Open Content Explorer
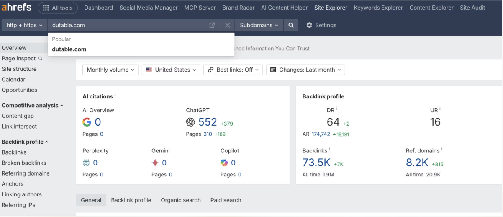Viewport: 503px width, 217px height. point(431,8)
